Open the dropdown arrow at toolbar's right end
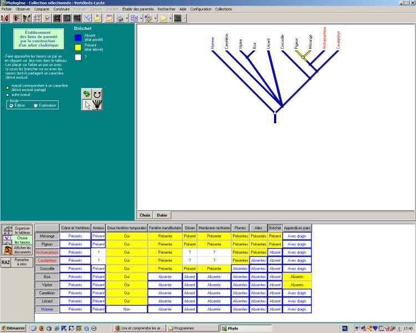The width and height of the screenshot is (416, 333). click(184, 18)
